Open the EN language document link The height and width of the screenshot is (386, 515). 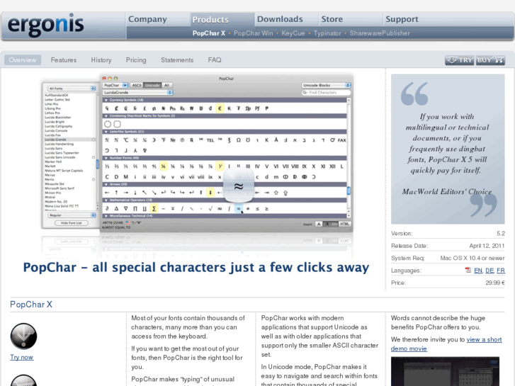pos(478,271)
